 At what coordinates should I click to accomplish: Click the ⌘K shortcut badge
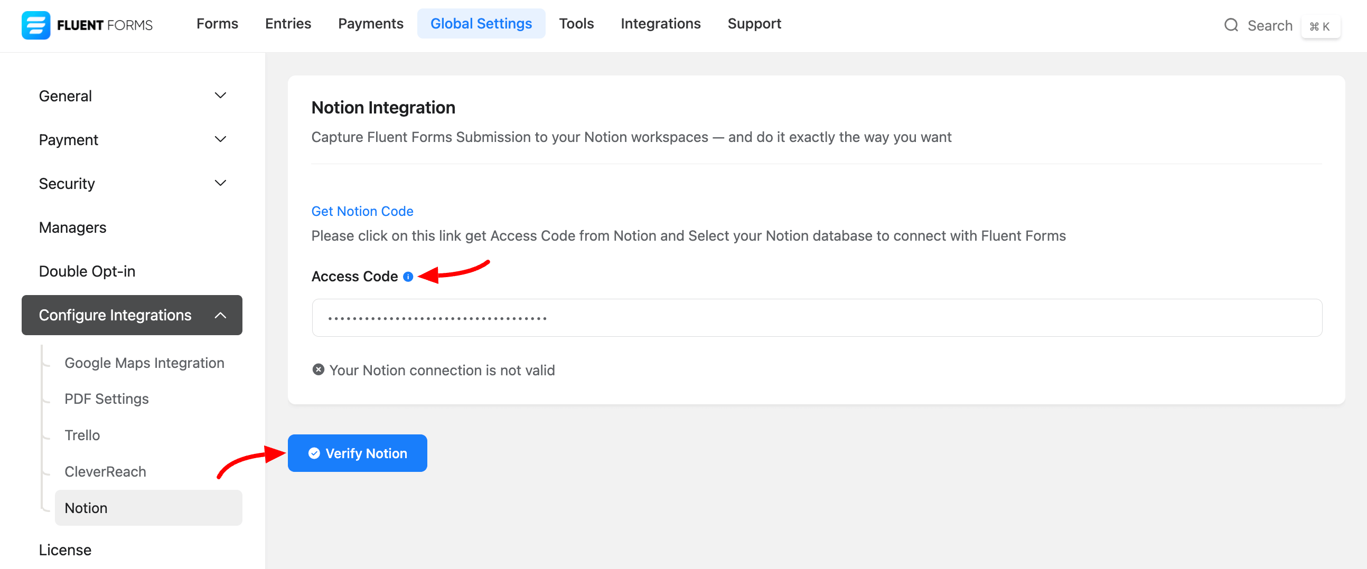(1320, 26)
